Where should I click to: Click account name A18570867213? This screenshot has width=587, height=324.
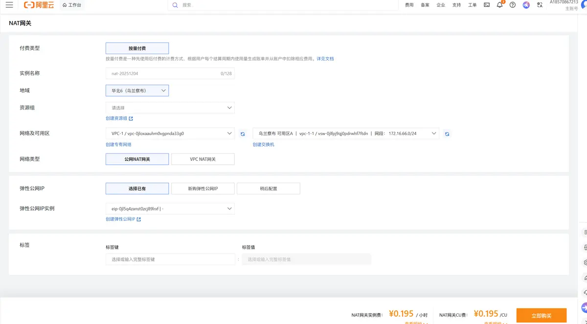tap(564, 2)
